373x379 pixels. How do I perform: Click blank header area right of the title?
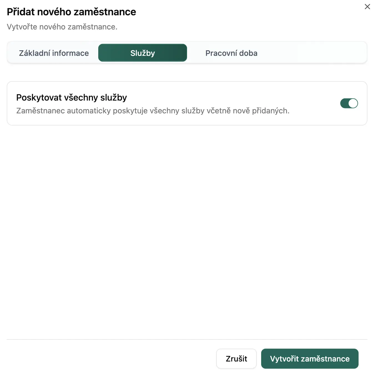(x=250, y=12)
